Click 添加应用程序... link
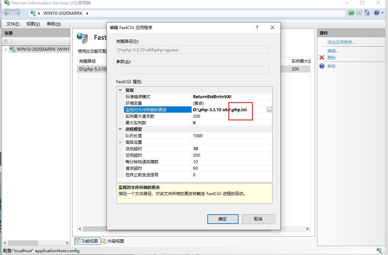 341,42
